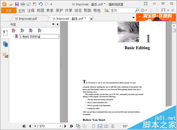
Task: Toggle single page view mode
Action: pyautogui.click(x=93, y=126)
